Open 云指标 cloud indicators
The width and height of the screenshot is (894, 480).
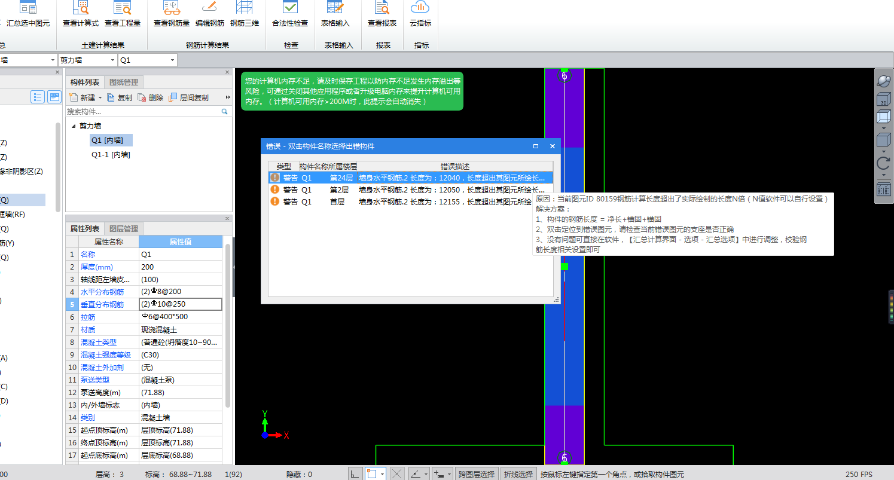420,15
